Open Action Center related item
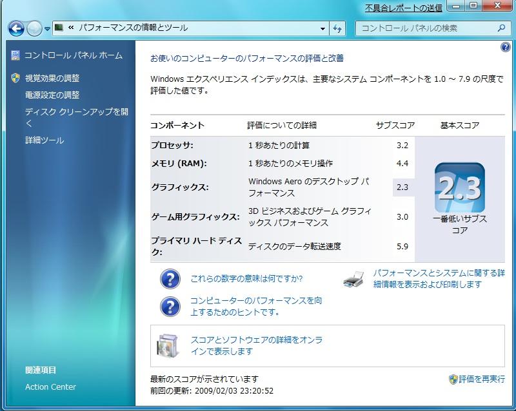 tap(50, 387)
